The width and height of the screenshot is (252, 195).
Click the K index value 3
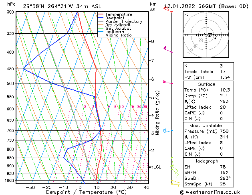(x=222, y=66)
